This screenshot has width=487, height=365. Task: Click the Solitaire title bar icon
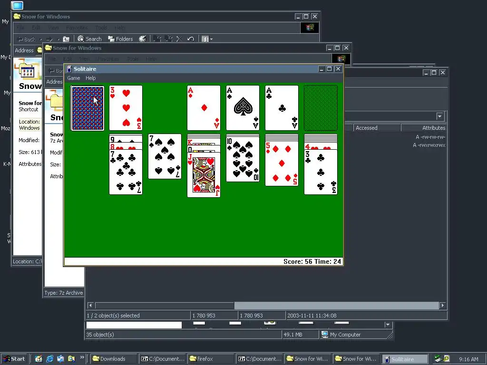point(69,69)
